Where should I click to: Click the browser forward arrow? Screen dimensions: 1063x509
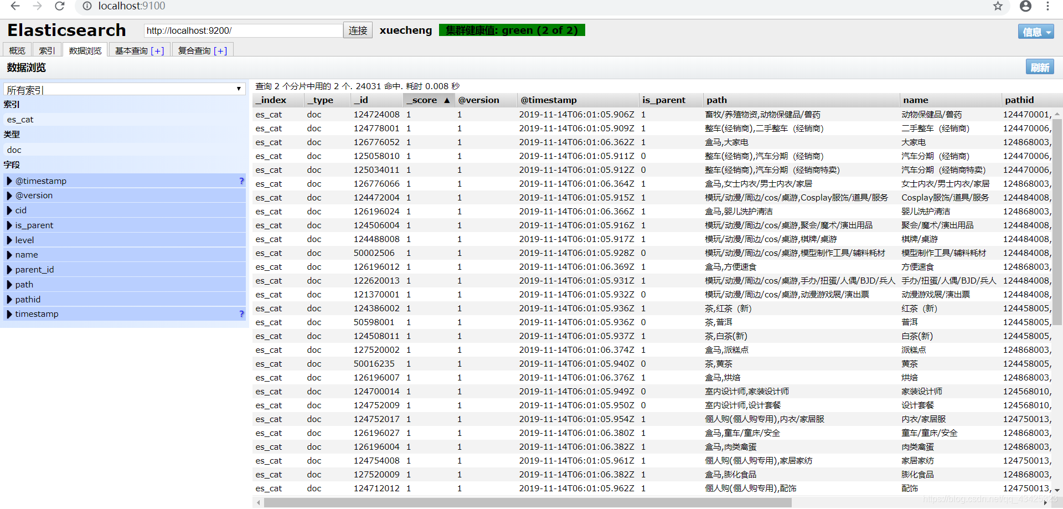(37, 6)
